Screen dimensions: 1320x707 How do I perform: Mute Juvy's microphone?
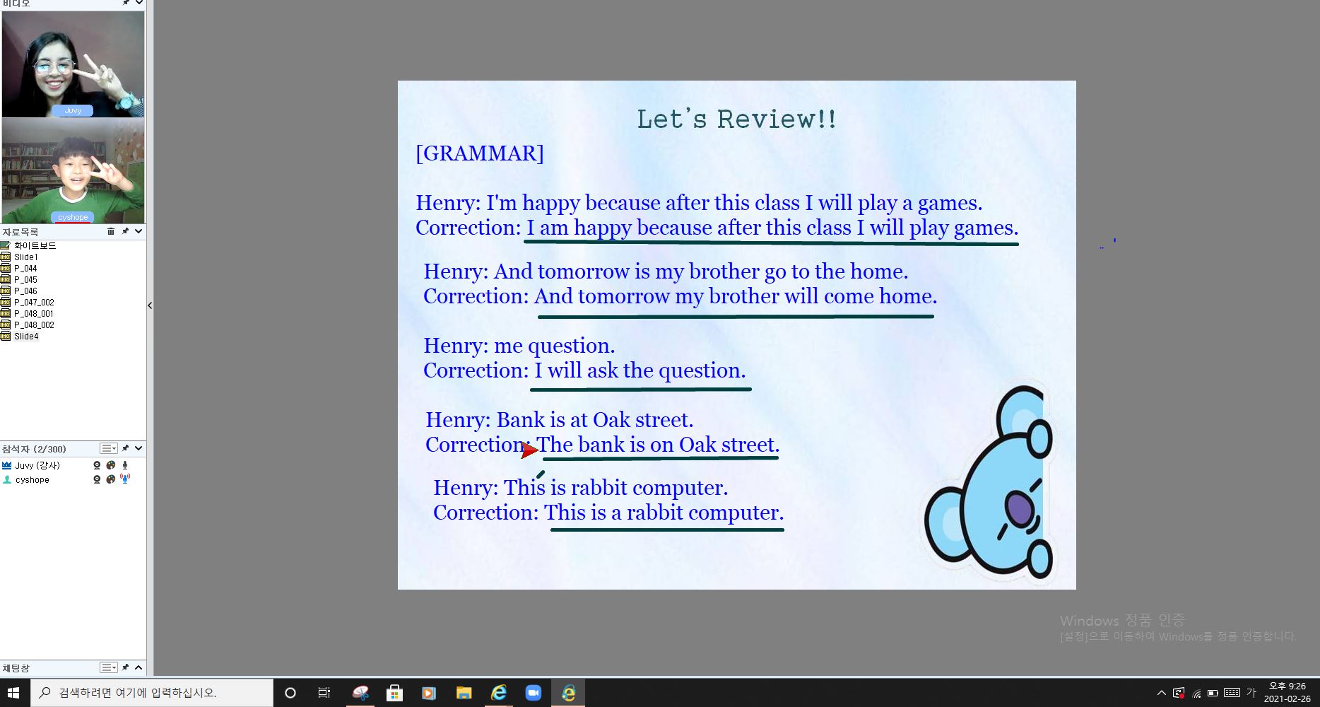[125, 465]
